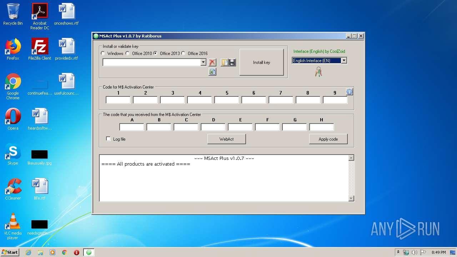Viewport: 457px width, 257px height.
Task: Open Google Chrome desktop icon
Action: point(13,87)
